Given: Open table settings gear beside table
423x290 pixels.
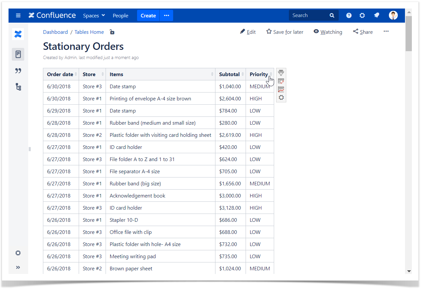Looking at the screenshot, I should click(281, 97).
